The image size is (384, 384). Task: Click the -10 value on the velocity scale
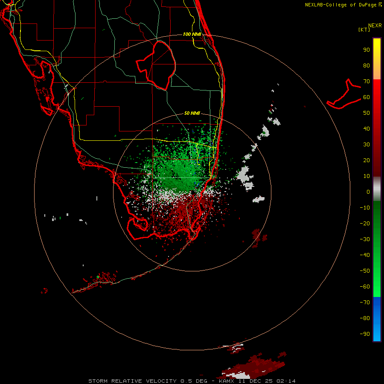point(365,208)
